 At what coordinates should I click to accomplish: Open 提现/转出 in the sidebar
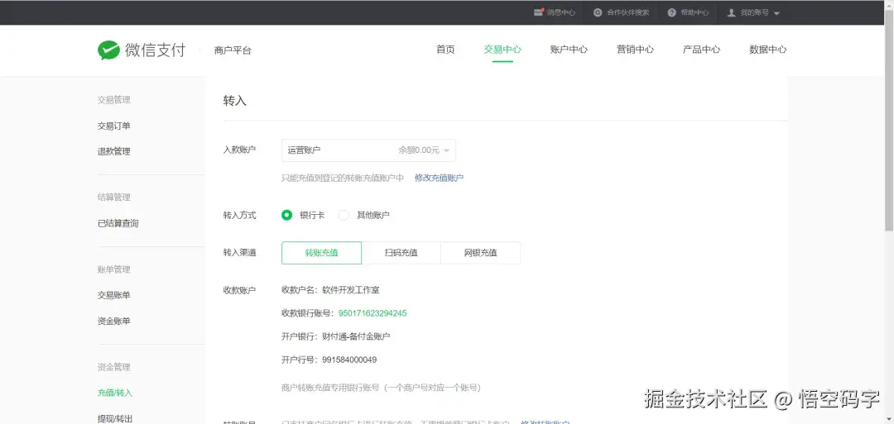click(x=114, y=418)
